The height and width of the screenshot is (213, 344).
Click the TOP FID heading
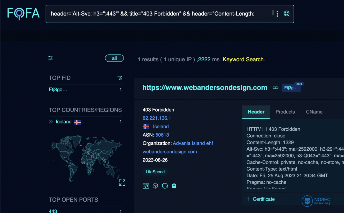click(60, 78)
